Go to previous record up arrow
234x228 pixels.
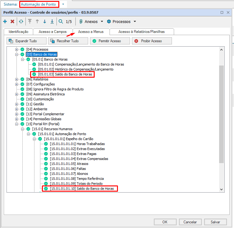[x=37, y=21]
